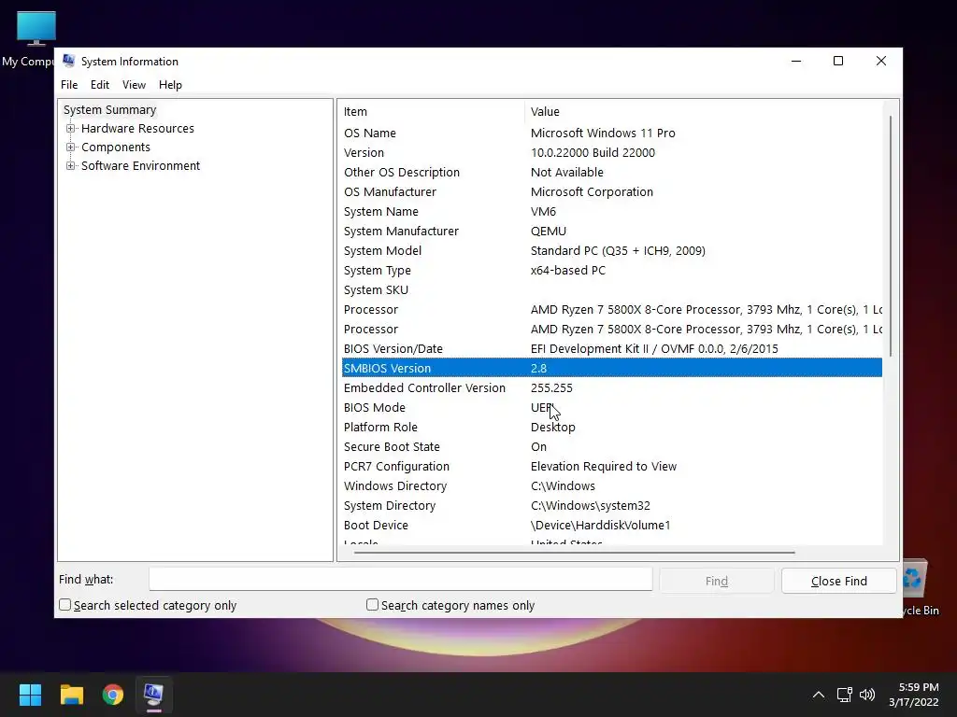The height and width of the screenshot is (717, 957).
Task: Open the Windows Start menu
Action: [30, 695]
